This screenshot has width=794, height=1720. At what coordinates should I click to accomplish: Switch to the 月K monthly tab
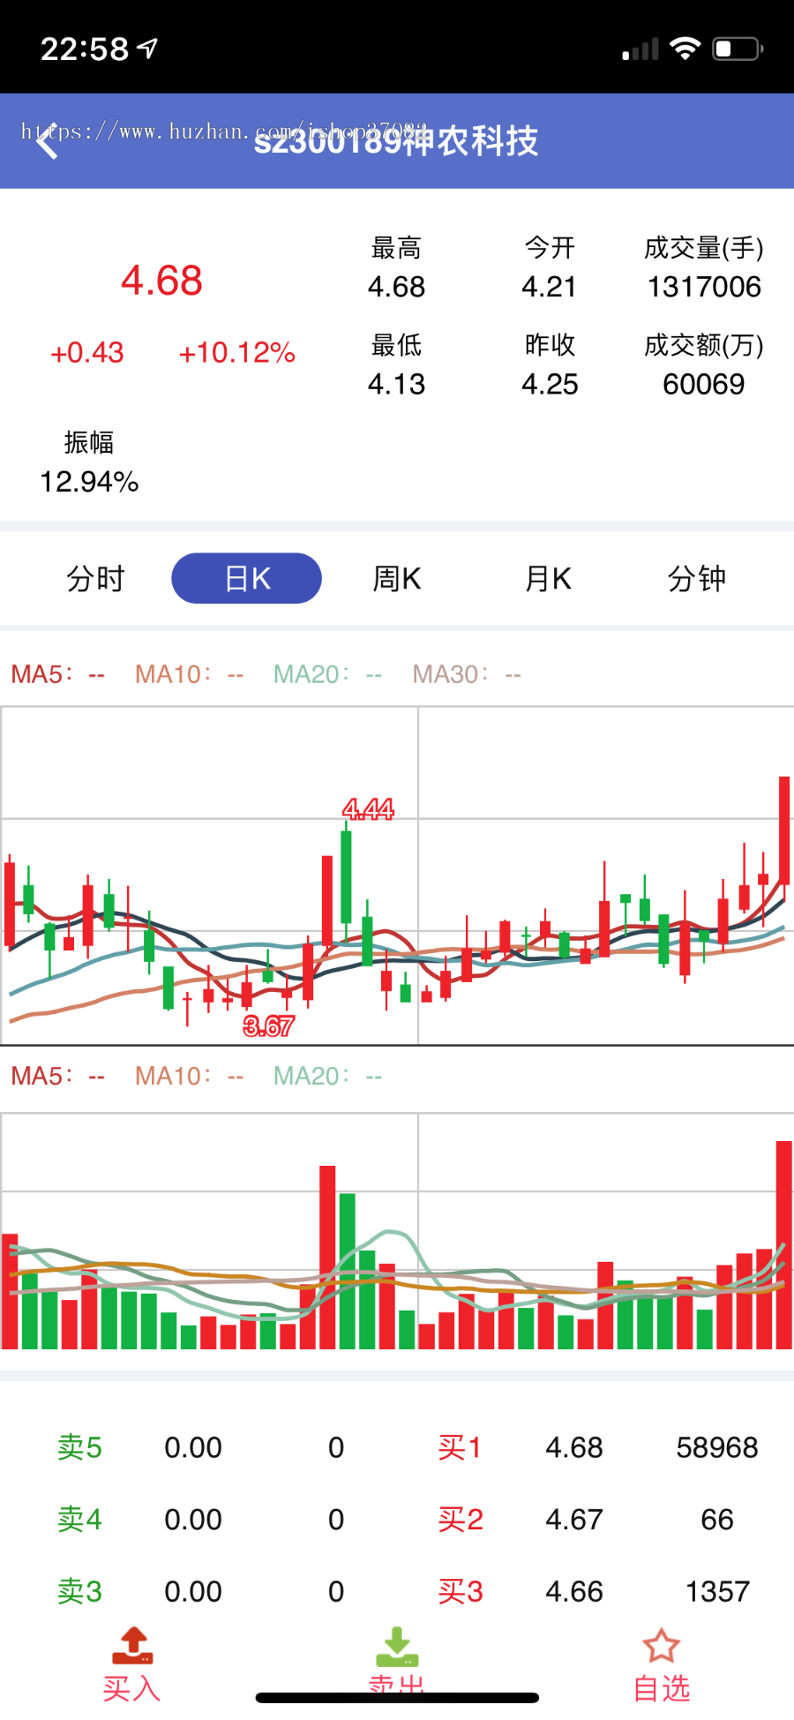(548, 579)
